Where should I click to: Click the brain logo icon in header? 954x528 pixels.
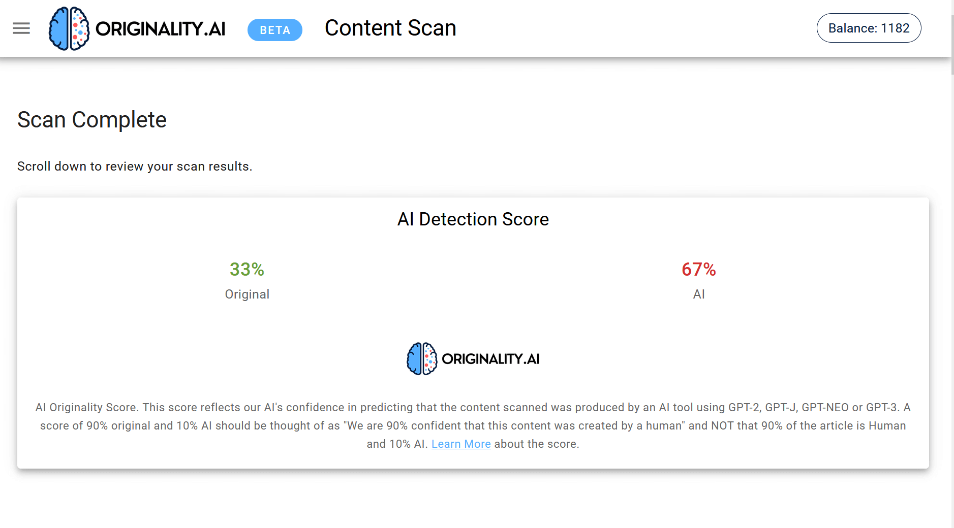click(x=69, y=28)
